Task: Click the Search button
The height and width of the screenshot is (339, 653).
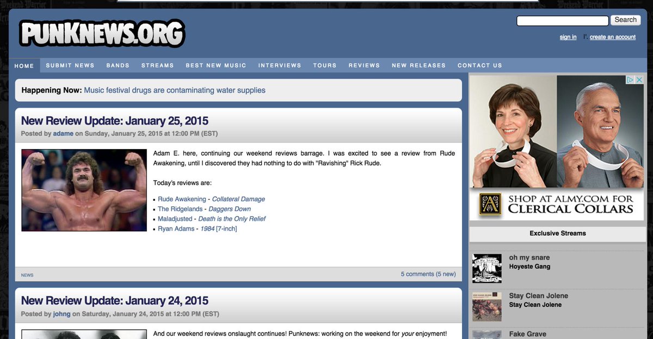Action: (x=625, y=20)
